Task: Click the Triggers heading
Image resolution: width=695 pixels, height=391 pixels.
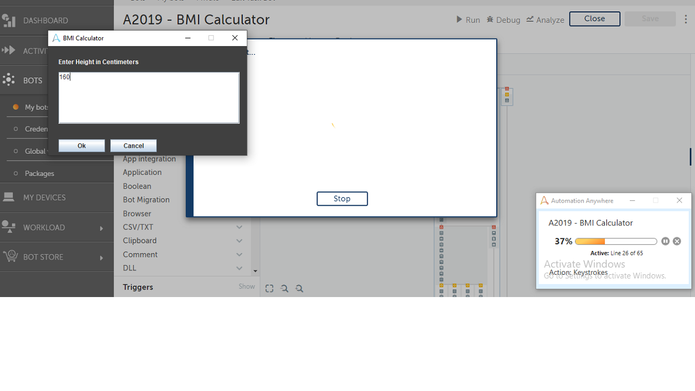Action: pyautogui.click(x=138, y=287)
